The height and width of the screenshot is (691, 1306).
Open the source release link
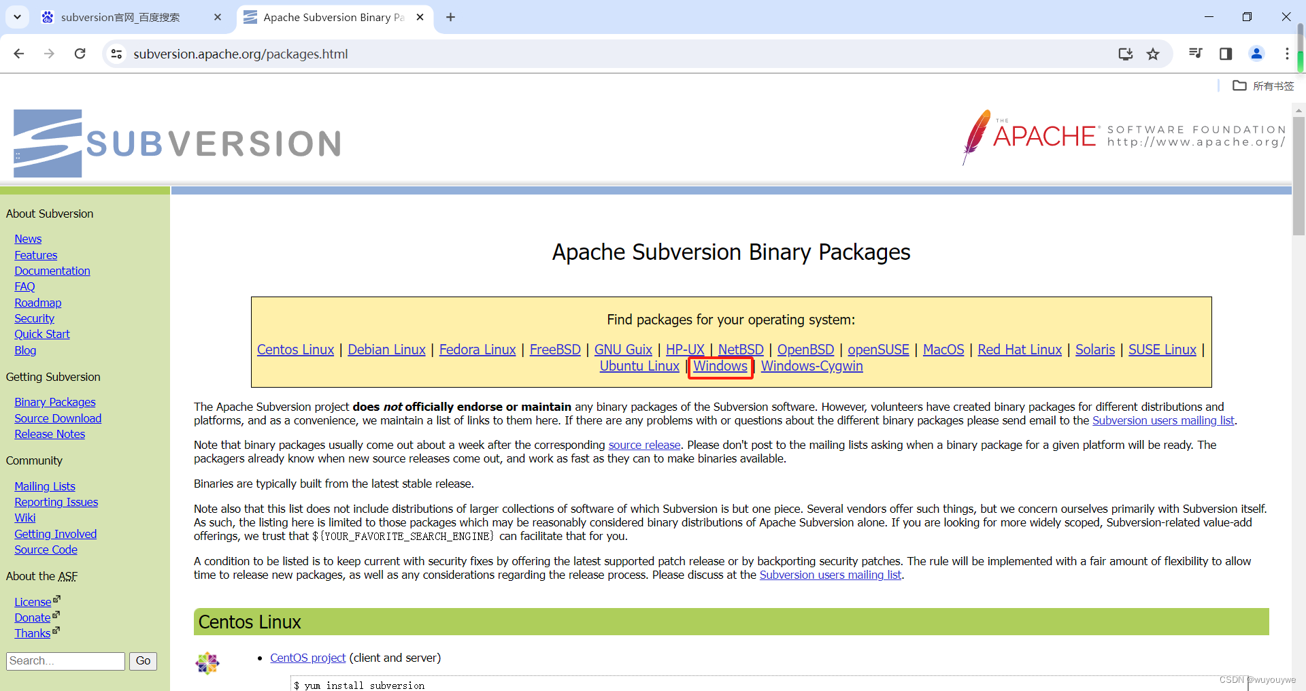point(644,445)
